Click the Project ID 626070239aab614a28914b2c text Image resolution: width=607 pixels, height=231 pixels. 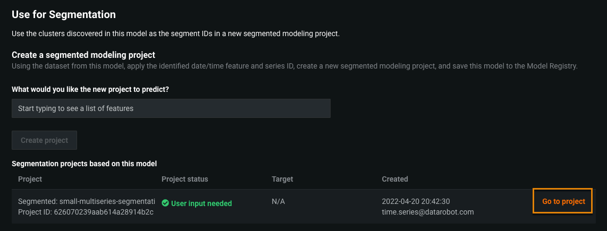coord(86,212)
